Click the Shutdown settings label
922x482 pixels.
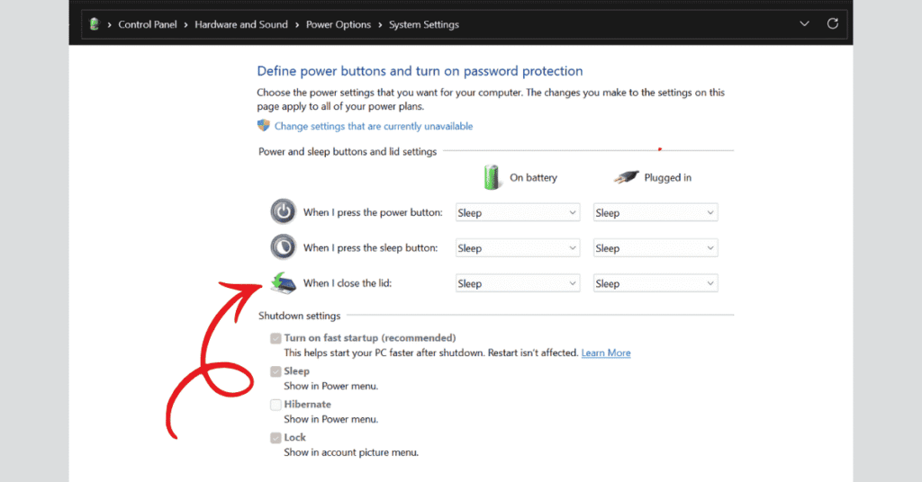(299, 316)
